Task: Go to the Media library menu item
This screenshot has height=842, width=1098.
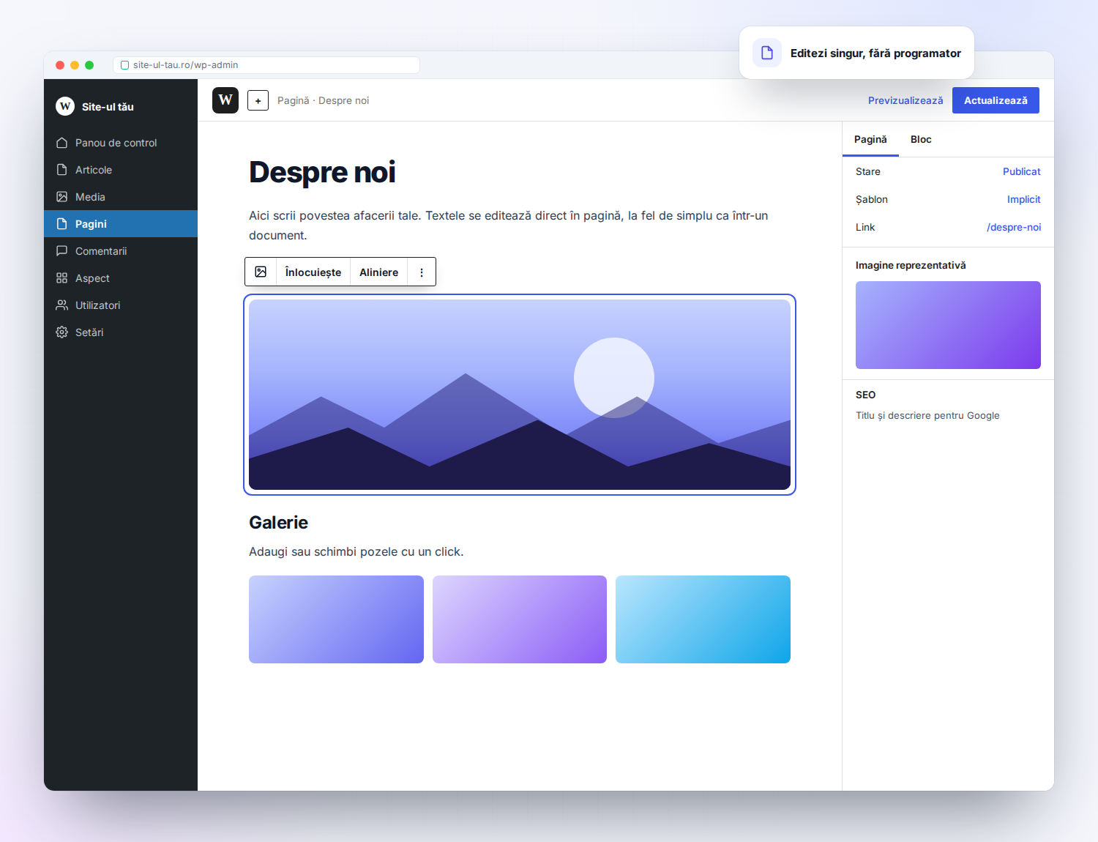Action: tap(121, 197)
